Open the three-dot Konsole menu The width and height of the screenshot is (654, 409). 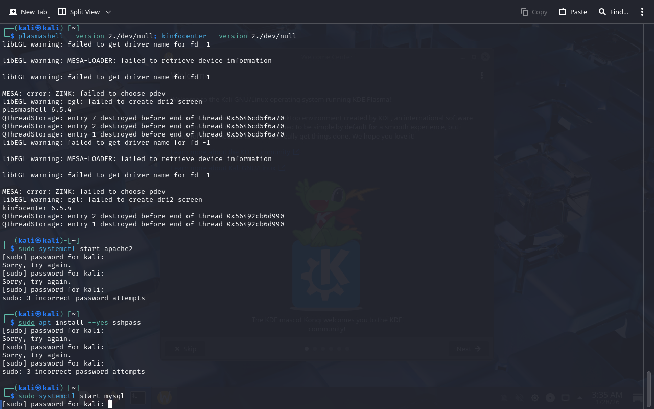click(642, 12)
